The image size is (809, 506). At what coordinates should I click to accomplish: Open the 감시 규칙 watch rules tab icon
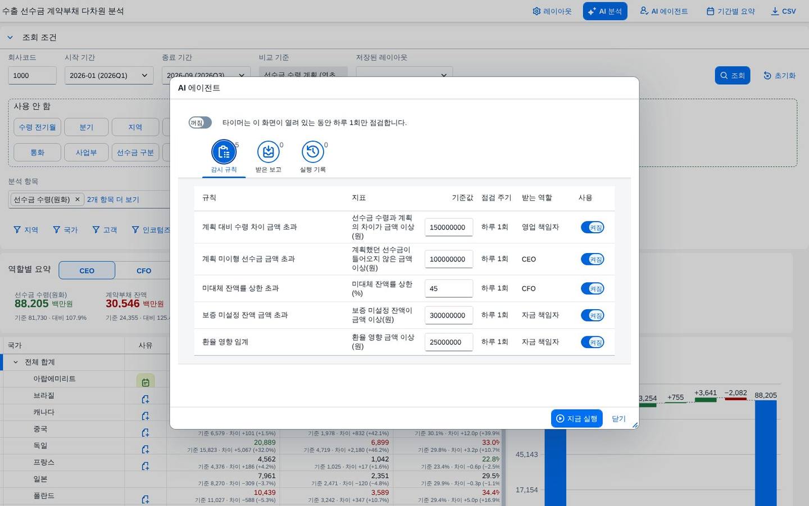[x=224, y=152]
